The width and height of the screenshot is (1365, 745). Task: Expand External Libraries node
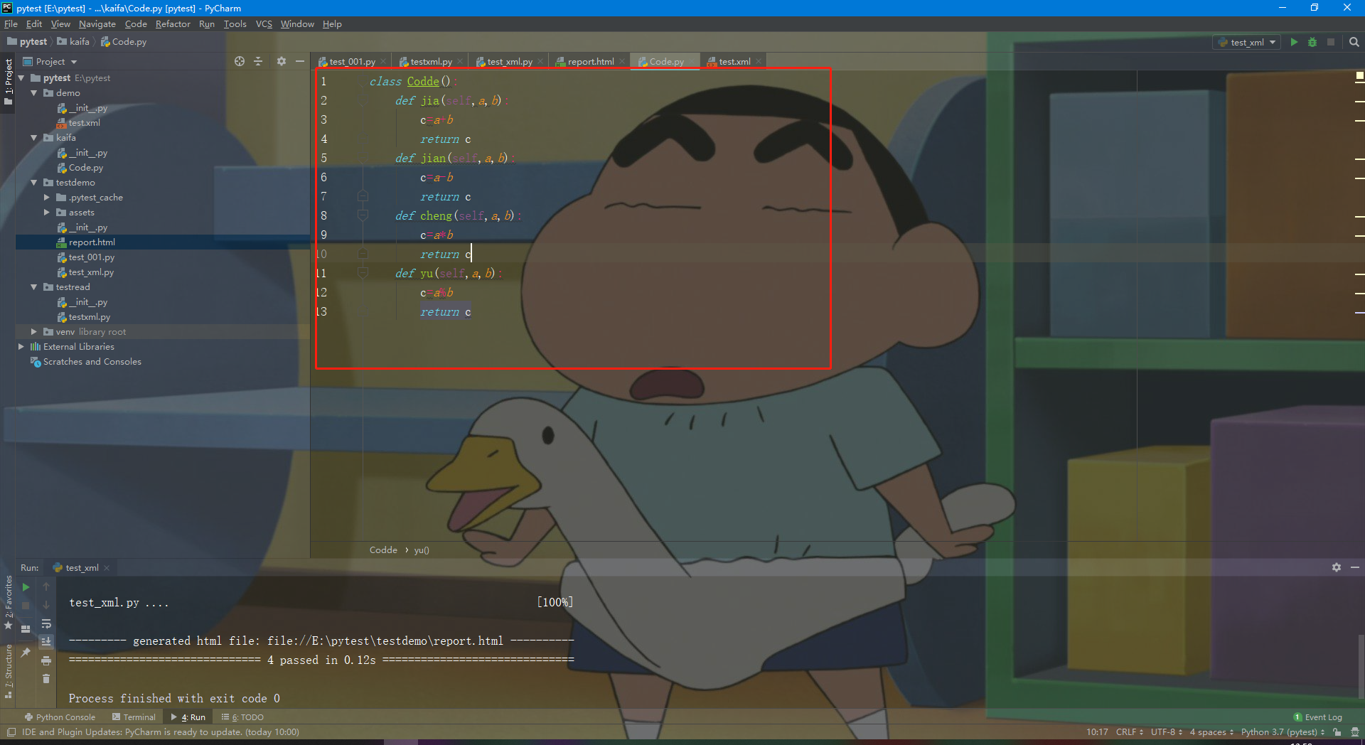pyautogui.click(x=21, y=347)
